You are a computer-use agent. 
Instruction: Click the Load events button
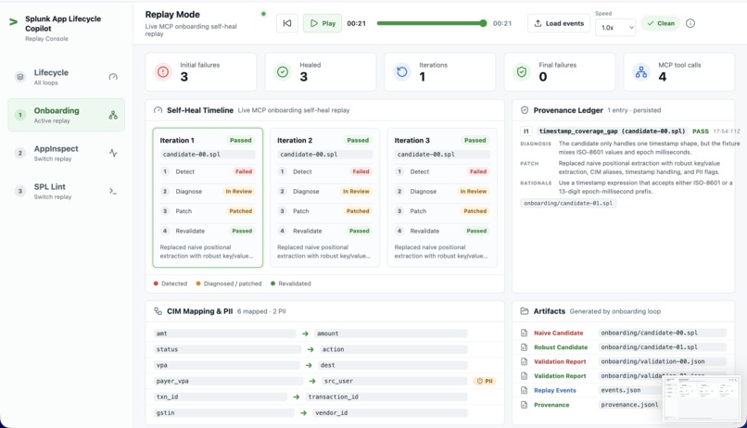click(x=559, y=23)
